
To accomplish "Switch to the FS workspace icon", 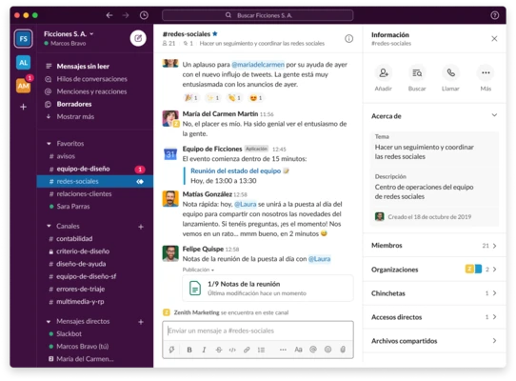I will [24, 39].
